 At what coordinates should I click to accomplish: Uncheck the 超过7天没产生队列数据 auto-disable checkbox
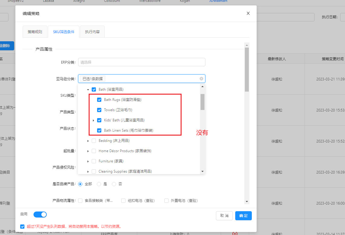tap(22, 227)
